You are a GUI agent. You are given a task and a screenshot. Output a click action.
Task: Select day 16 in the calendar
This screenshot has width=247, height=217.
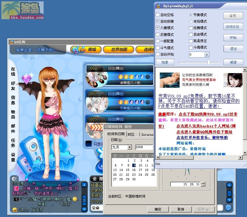pyautogui.click(x=134, y=170)
